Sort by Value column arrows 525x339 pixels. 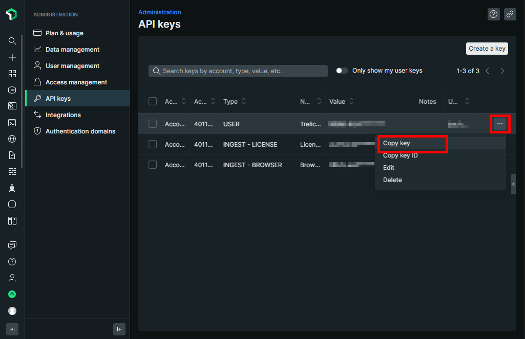351,101
